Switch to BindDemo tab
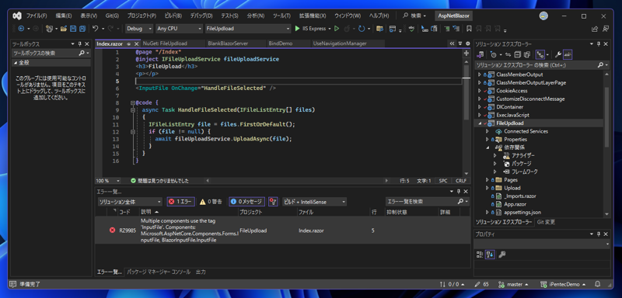Screen dimensions: 622x298 (x=281, y=43)
